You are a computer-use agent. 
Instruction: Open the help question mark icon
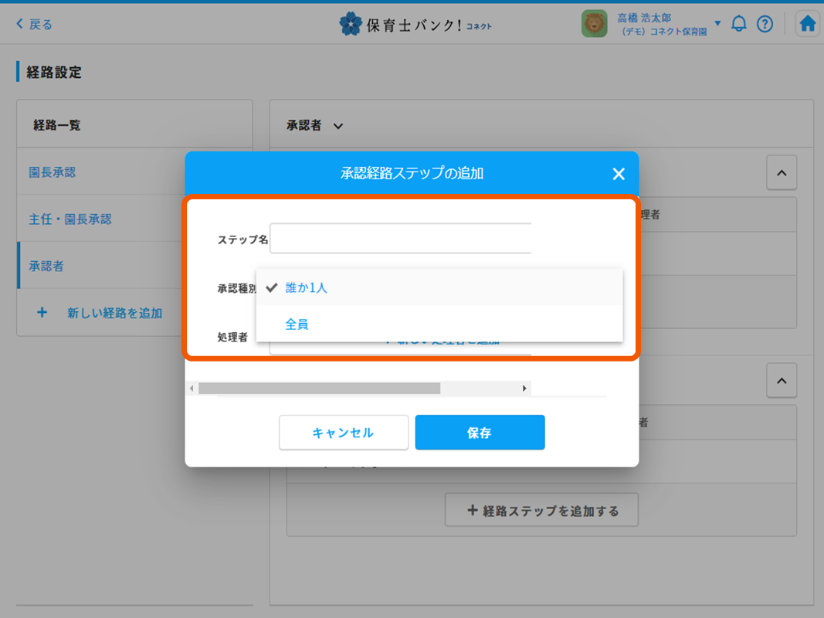(x=765, y=24)
